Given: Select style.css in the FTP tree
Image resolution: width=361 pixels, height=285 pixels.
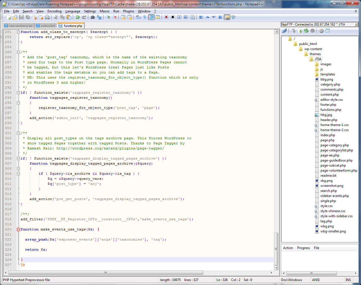Looking at the screenshot, I should (x=326, y=206).
